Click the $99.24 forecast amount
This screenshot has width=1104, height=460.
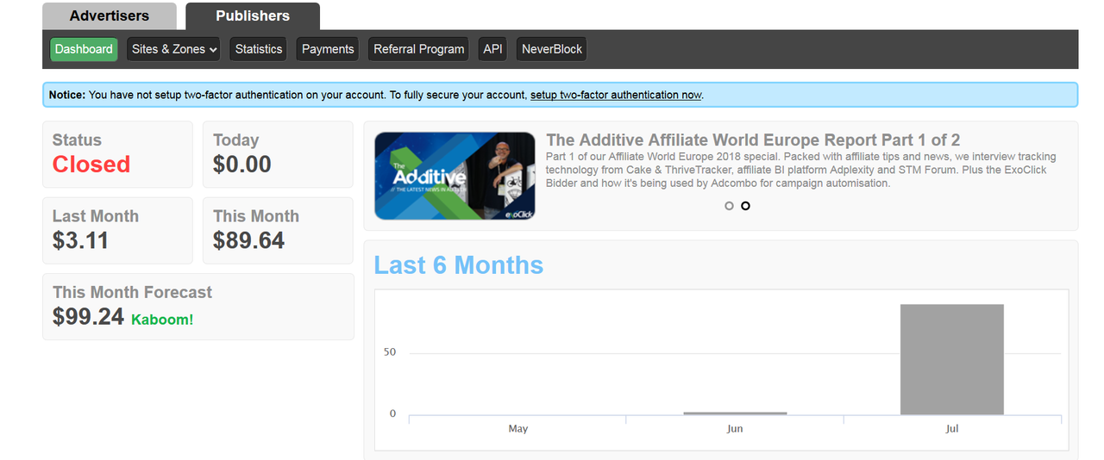(x=88, y=316)
